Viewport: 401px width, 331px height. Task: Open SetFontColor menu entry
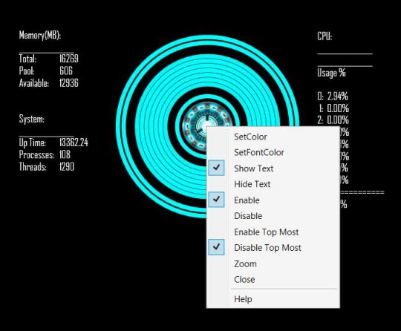(x=273, y=153)
